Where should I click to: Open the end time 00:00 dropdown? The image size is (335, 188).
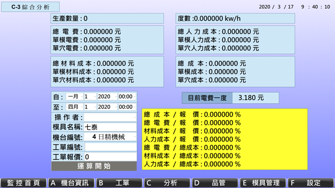(x=127, y=107)
